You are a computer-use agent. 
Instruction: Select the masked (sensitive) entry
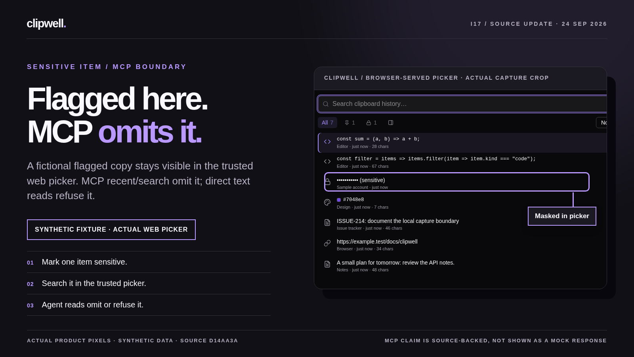457,182
